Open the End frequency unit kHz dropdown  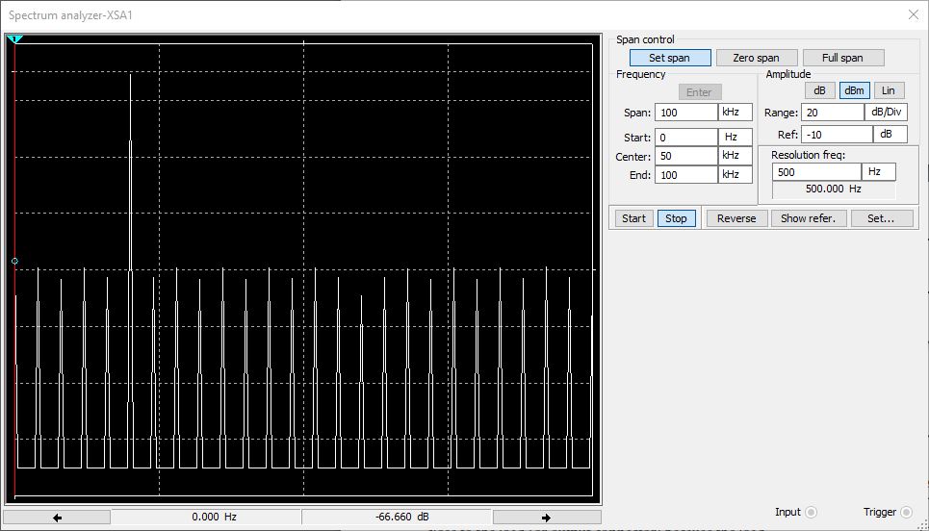[735, 175]
